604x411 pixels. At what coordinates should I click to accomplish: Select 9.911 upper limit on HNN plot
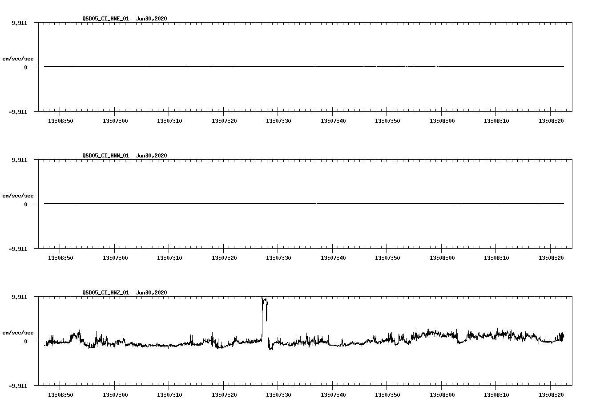[20, 160]
